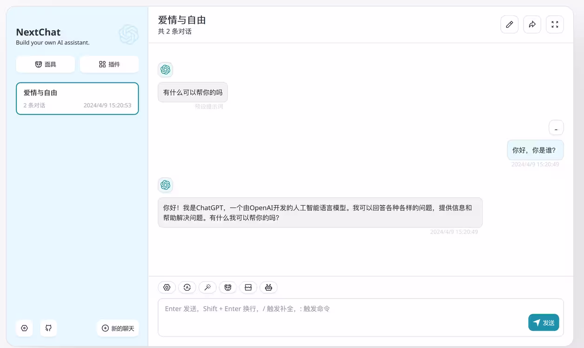Open masks face icon above input
Image resolution: width=584 pixels, height=348 pixels.
click(x=228, y=288)
